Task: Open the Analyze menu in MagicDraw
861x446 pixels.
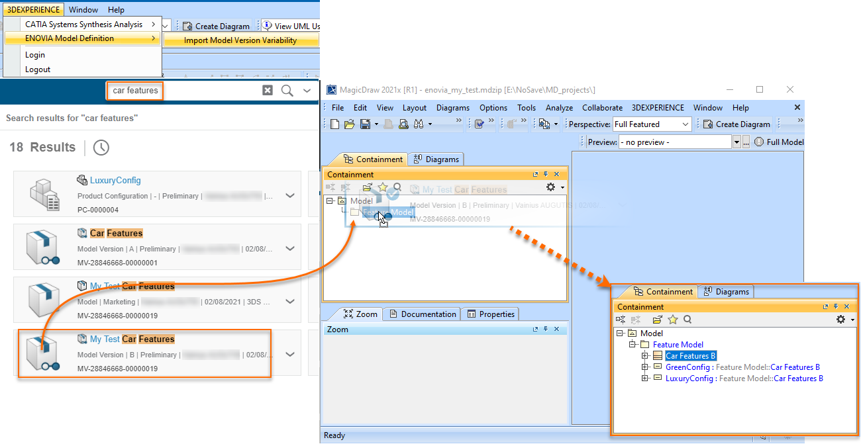Action: (560, 108)
